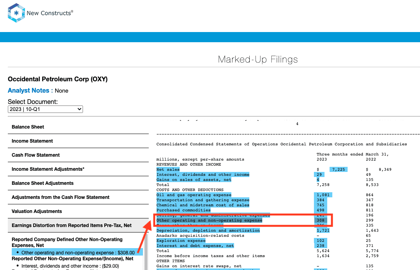The width and height of the screenshot is (420, 270).
Task: Click the highlighted Exploration expense line
Action: 181,241
